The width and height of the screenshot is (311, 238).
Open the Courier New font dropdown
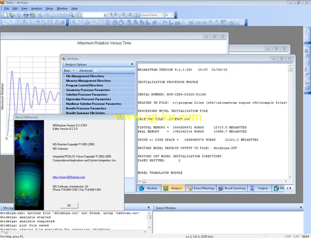click(x=162, y=15)
